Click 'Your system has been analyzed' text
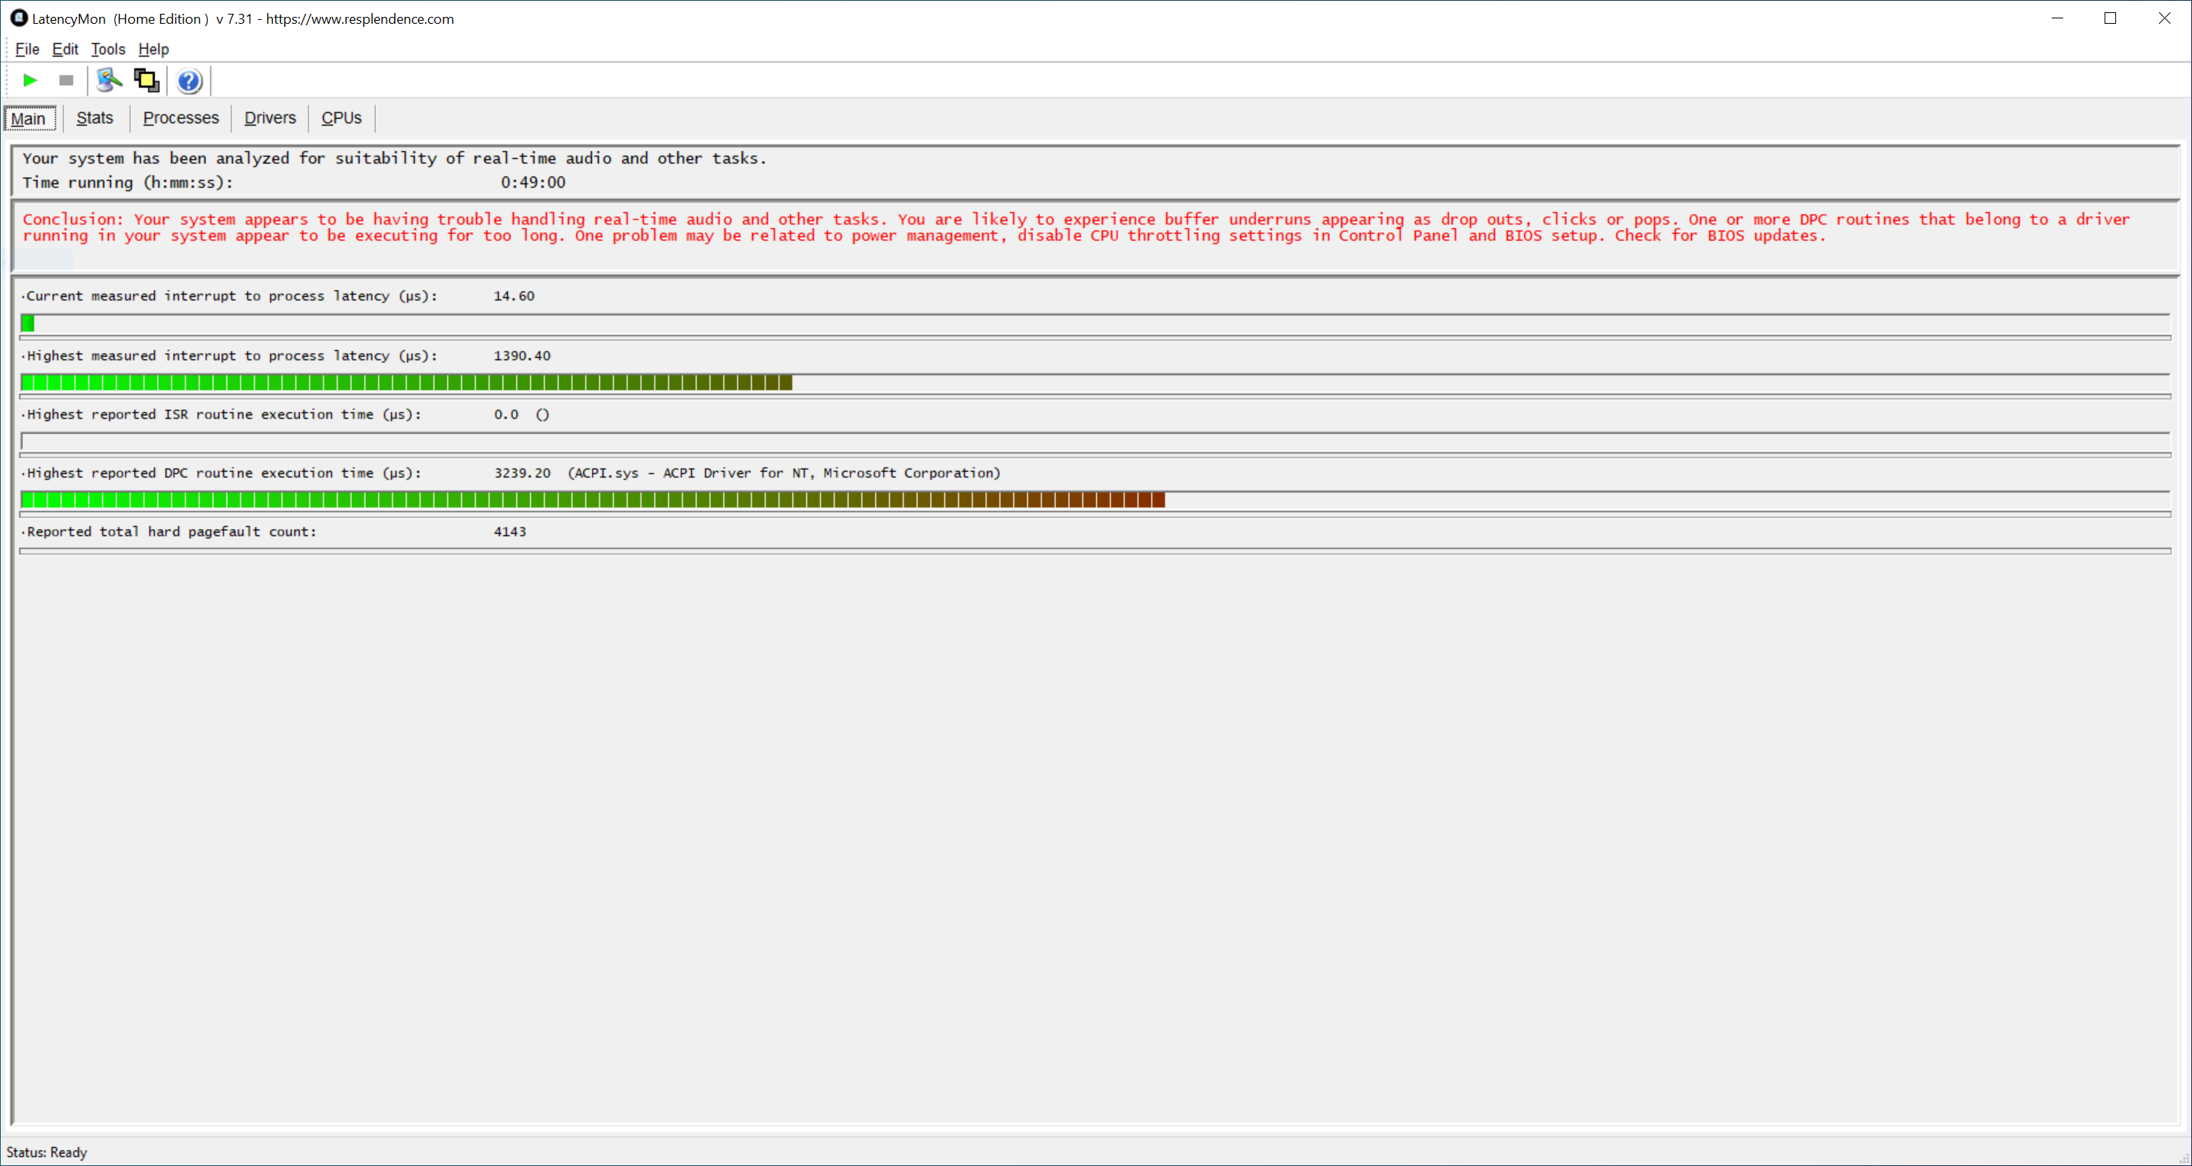The image size is (2192, 1166). [x=395, y=158]
